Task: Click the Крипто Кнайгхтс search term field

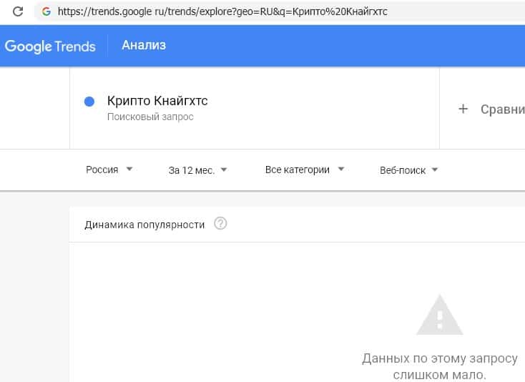Action: point(157,101)
